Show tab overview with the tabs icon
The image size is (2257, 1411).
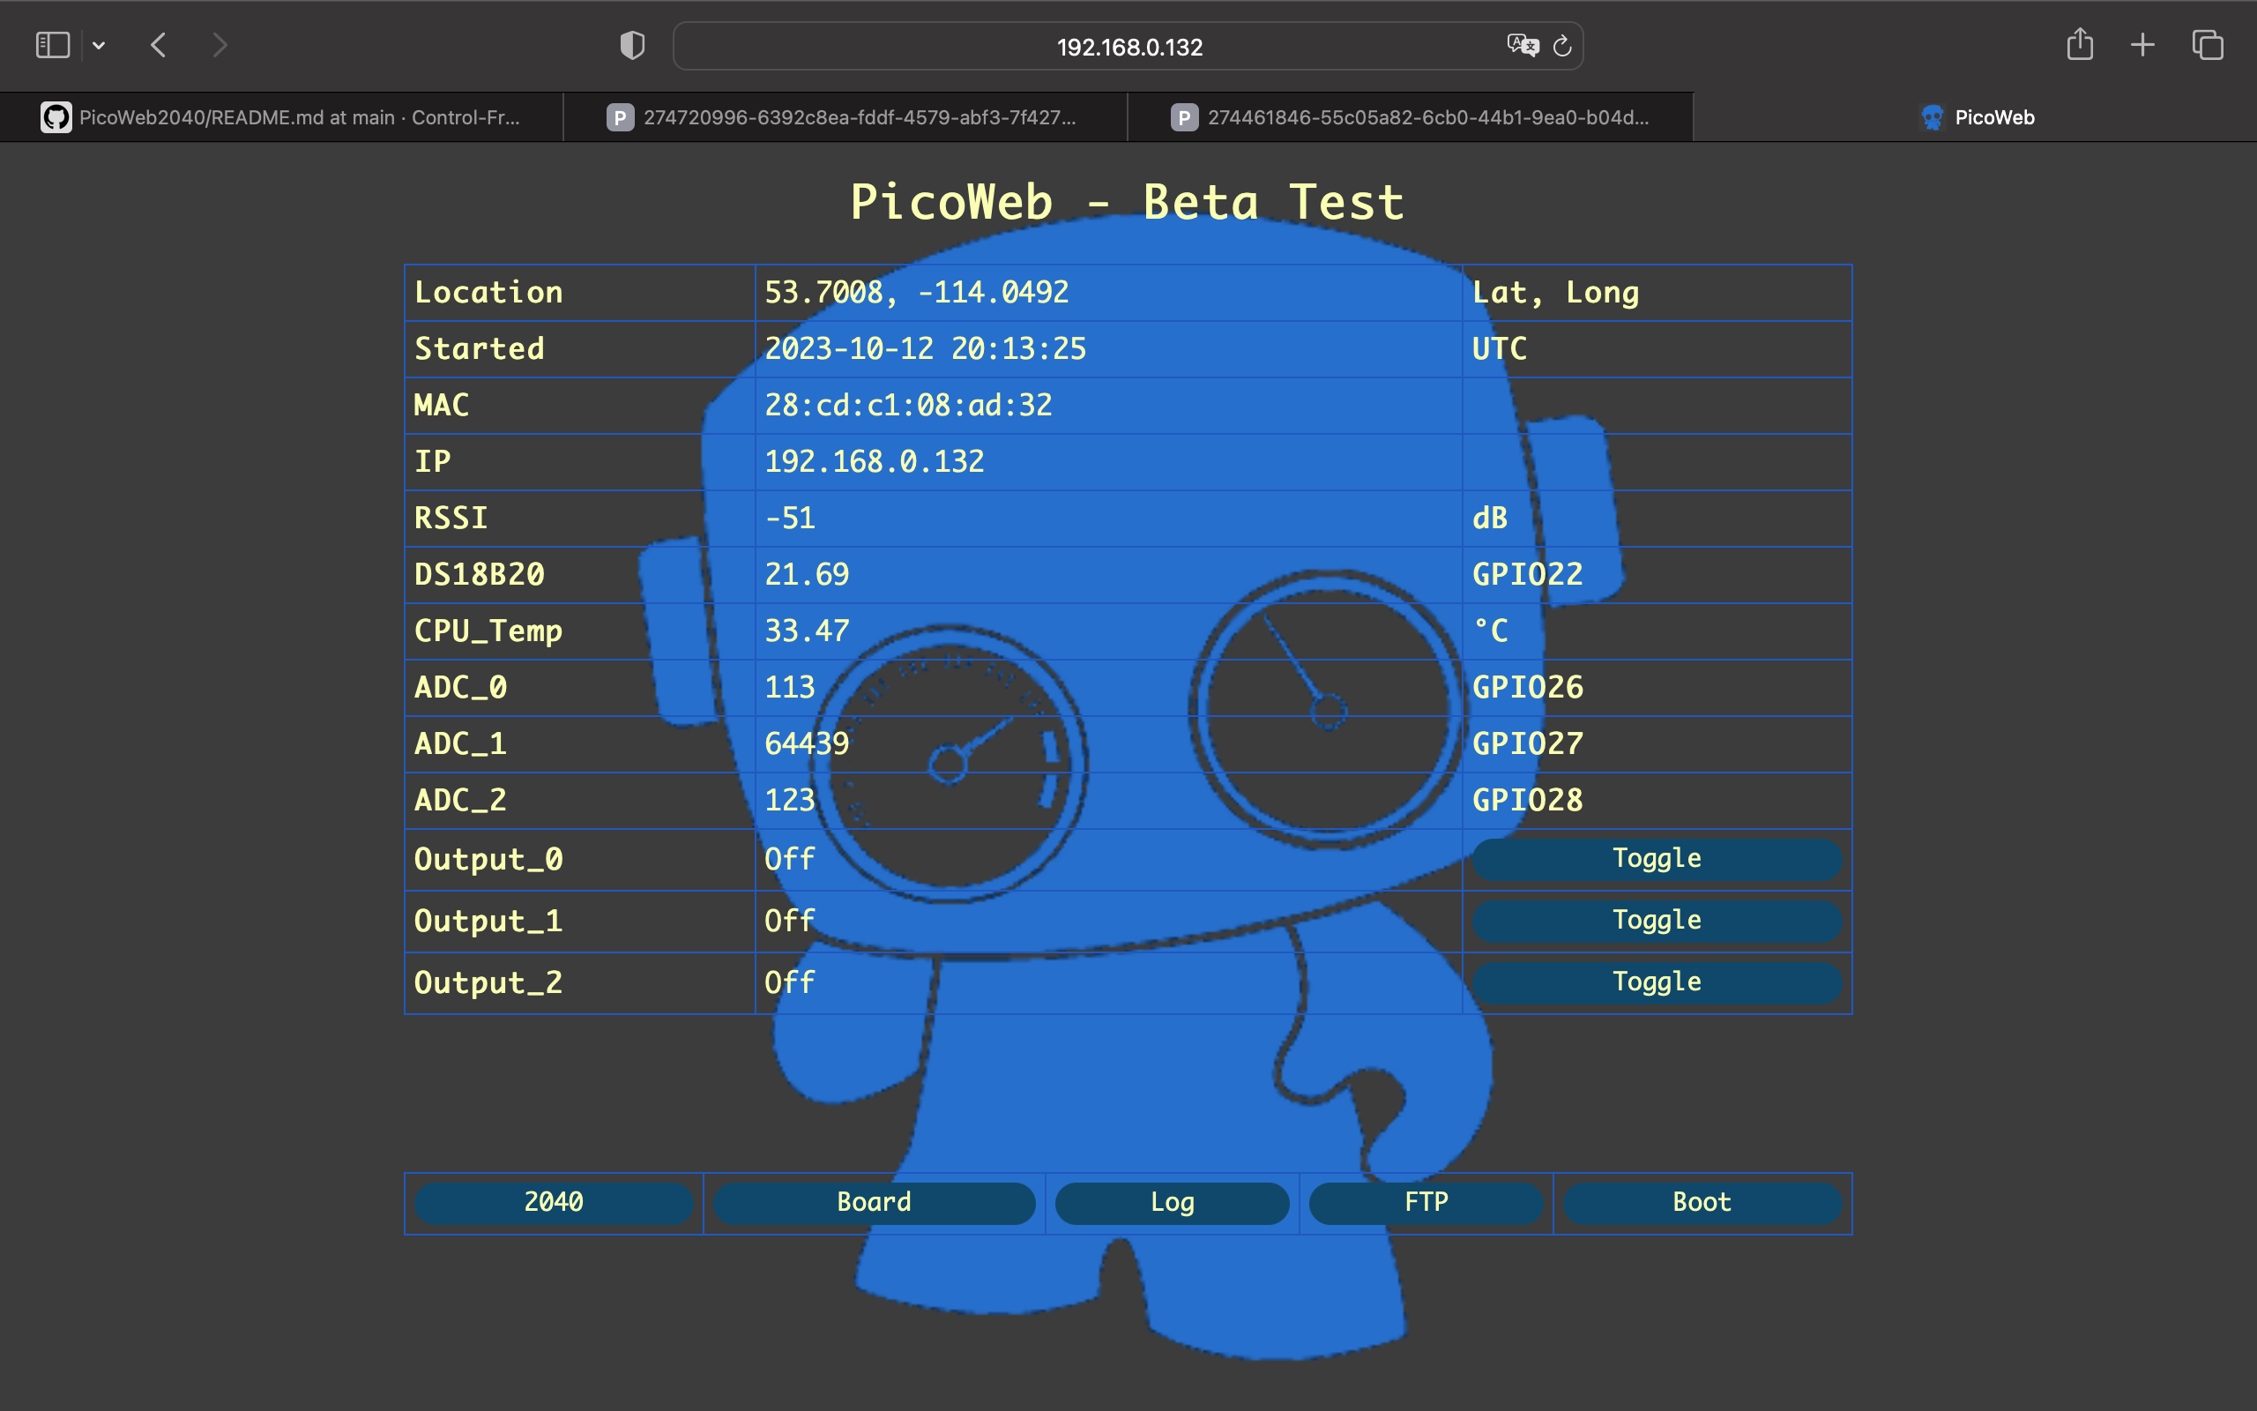[2207, 44]
